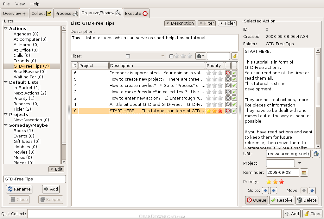Go to previous action with left arrow

265,190
